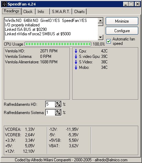
Task: Click the '+3.3V:' voltage label
Action: pyautogui.click(x=10, y=140)
